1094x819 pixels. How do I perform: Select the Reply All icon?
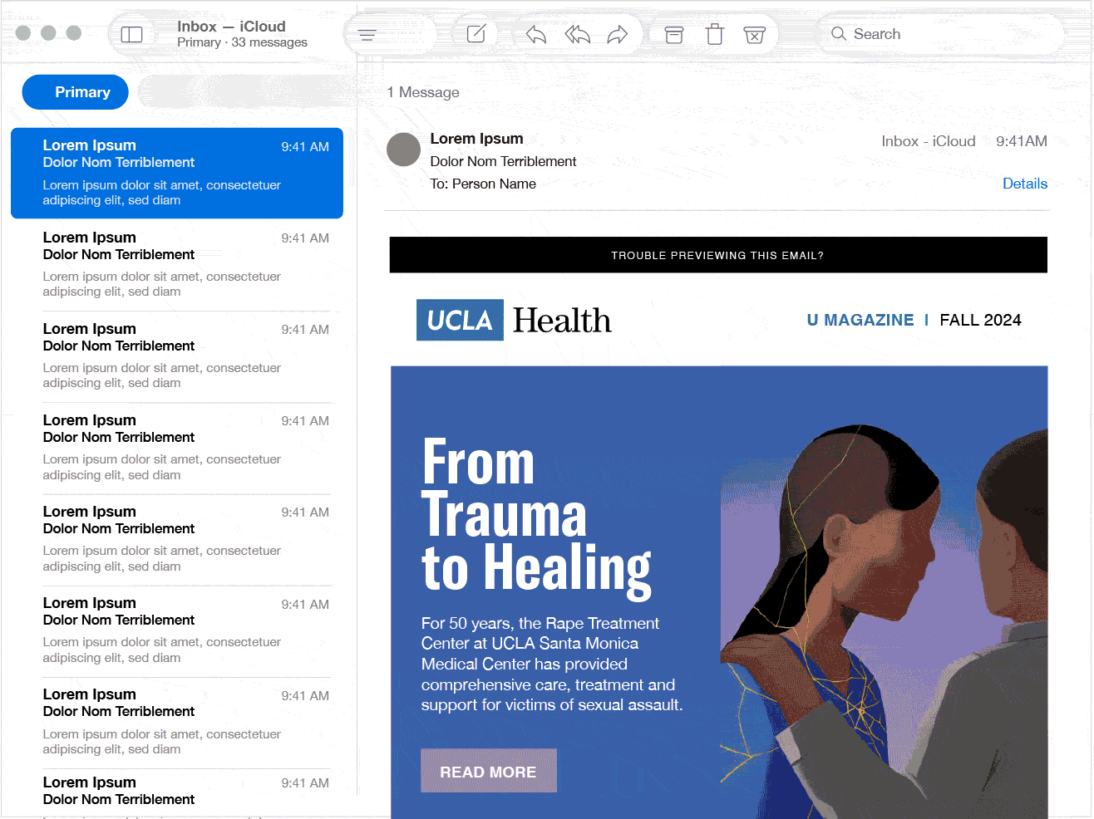(x=576, y=33)
